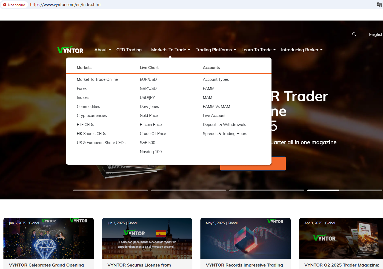Open Account Types page
Image resolution: width=383 pixels, height=269 pixels.
pyautogui.click(x=216, y=79)
